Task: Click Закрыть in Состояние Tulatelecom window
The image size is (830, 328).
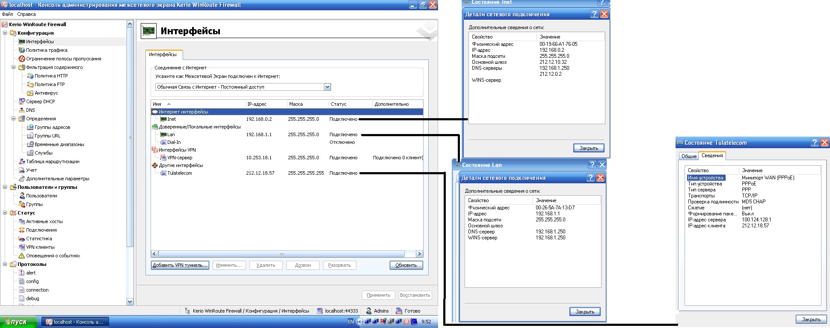Action: point(811,319)
